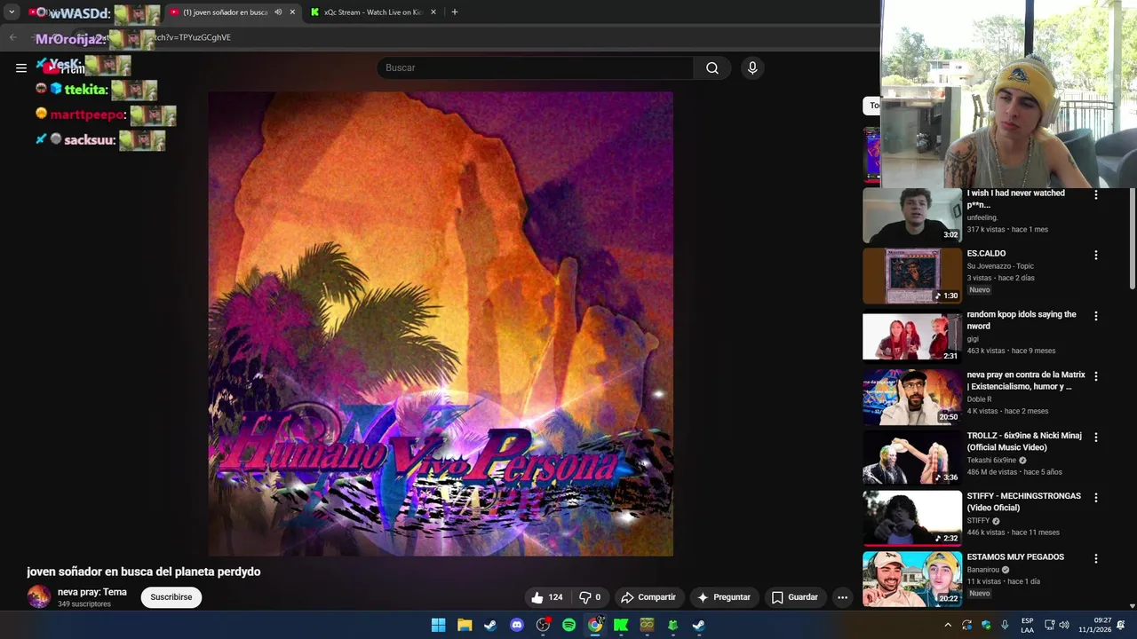Image resolution: width=1137 pixels, height=639 pixels.
Task: Click the TROLLZ 6ix9ine video title
Action: click(1024, 442)
